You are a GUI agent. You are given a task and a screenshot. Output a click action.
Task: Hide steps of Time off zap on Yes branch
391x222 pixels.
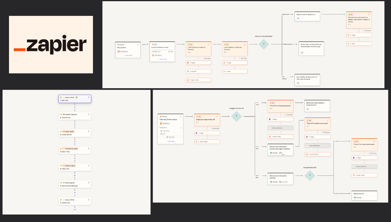(373, 153)
